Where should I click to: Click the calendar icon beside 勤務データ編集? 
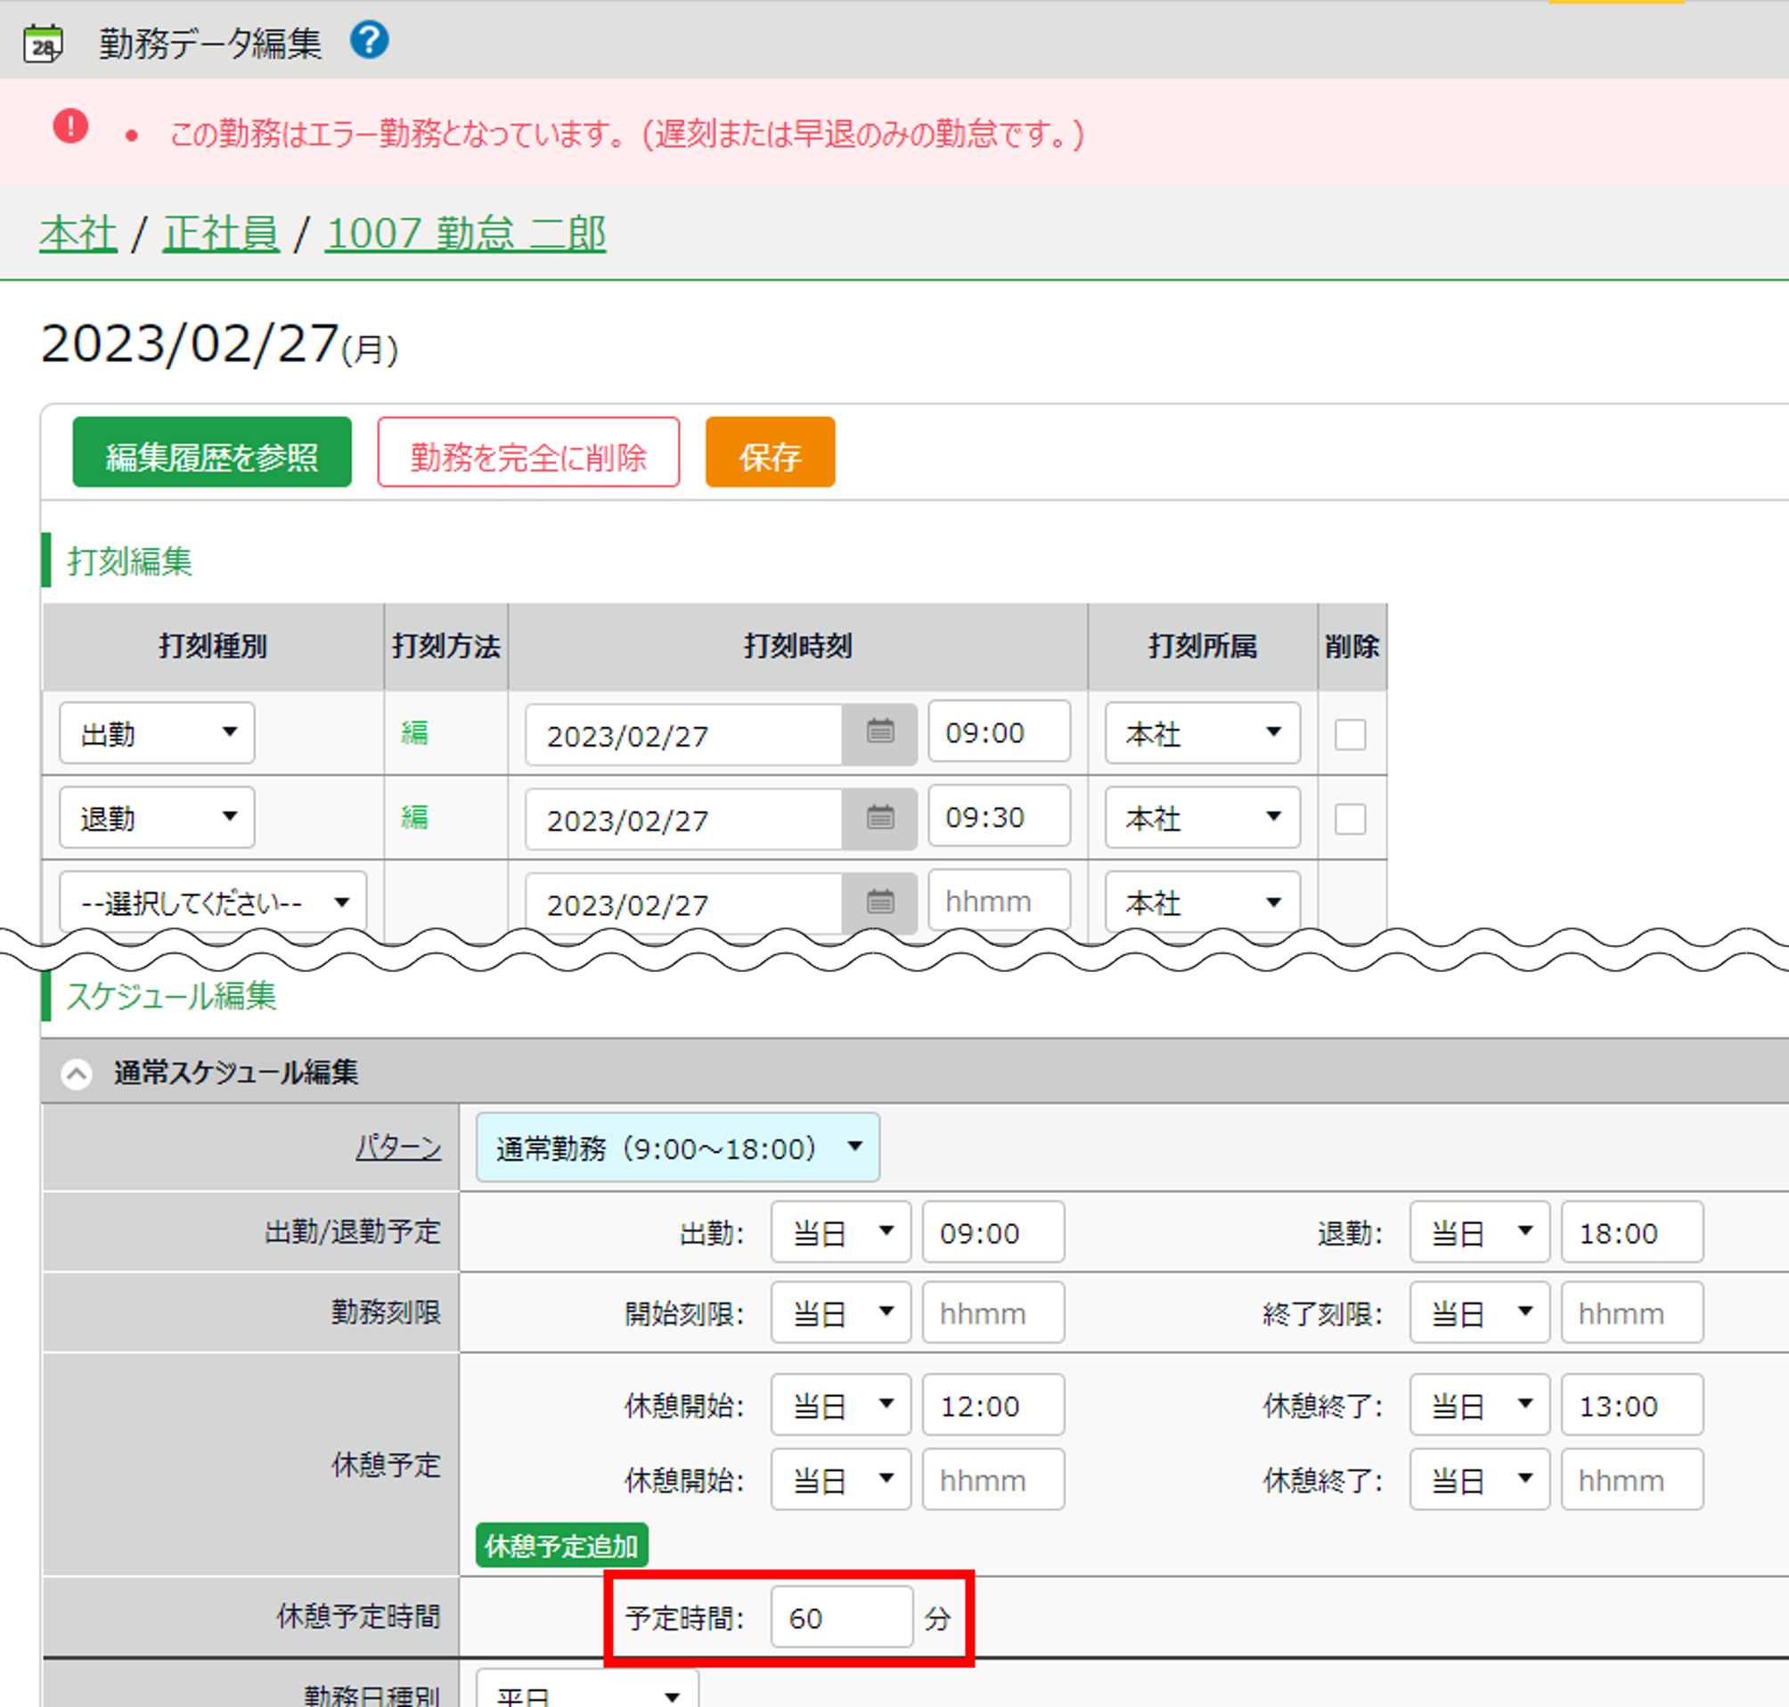tap(43, 44)
